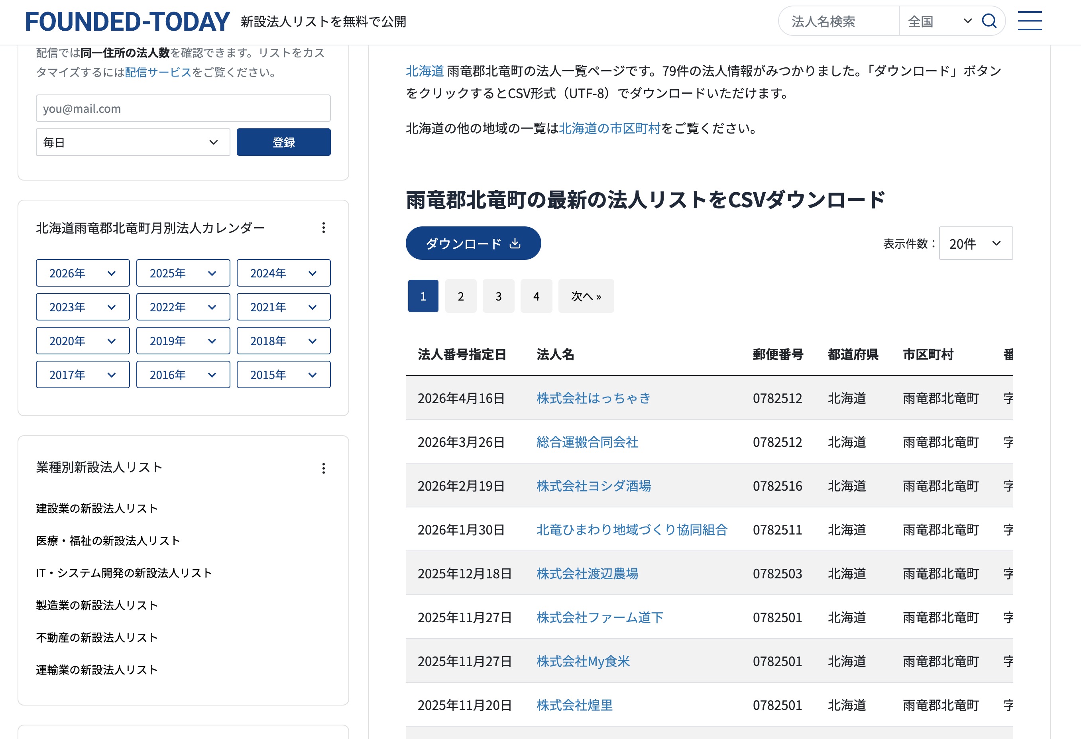1081x739 pixels.
Task: Expand the 2020年 calendar dropdown
Action: (x=83, y=340)
